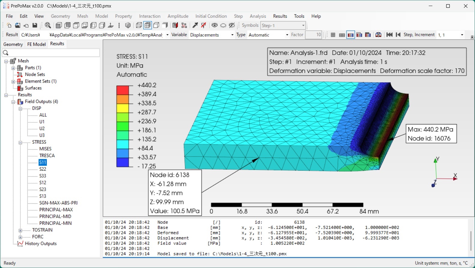Image resolution: width=475 pixels, height=268 pixels.
Task: Expand the Parts (1) node
Action: point(13,68)
